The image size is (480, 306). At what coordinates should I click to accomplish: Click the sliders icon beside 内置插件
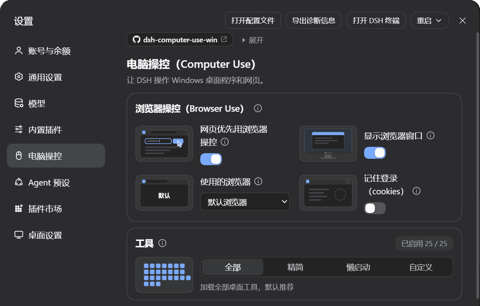click(x=19, y=130)
